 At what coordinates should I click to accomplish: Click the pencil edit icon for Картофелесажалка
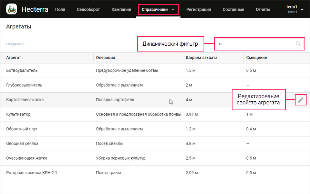click(x=301, y=100)
